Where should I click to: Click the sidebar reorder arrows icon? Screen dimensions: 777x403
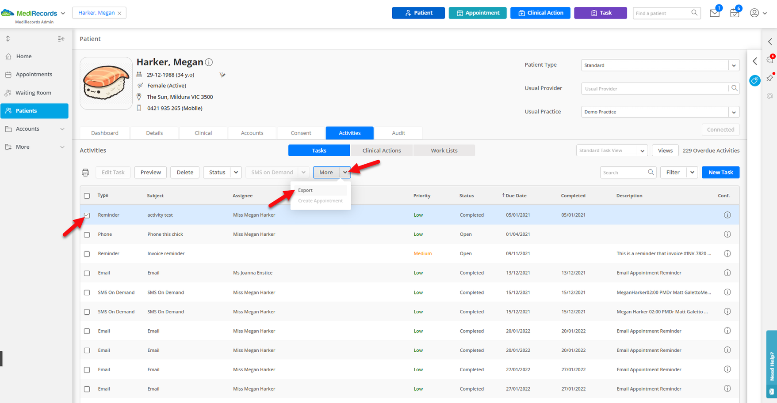coord(8,39)
